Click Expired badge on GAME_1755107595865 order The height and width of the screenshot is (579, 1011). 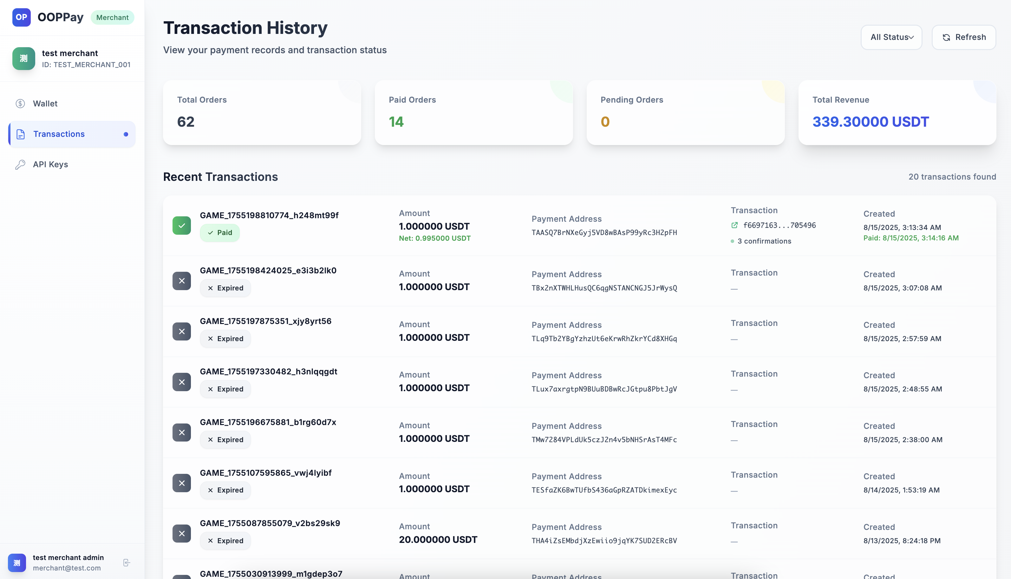(x=225, y=490)
